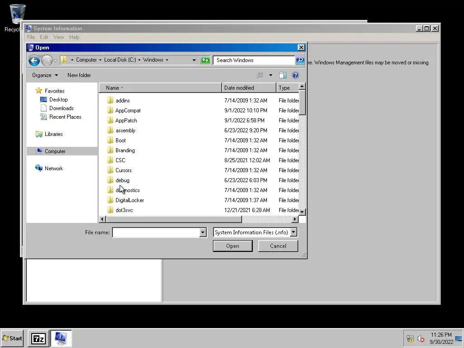464x348 pixels.
Task: Click the New folder button
Action: [x=79, y=75]
